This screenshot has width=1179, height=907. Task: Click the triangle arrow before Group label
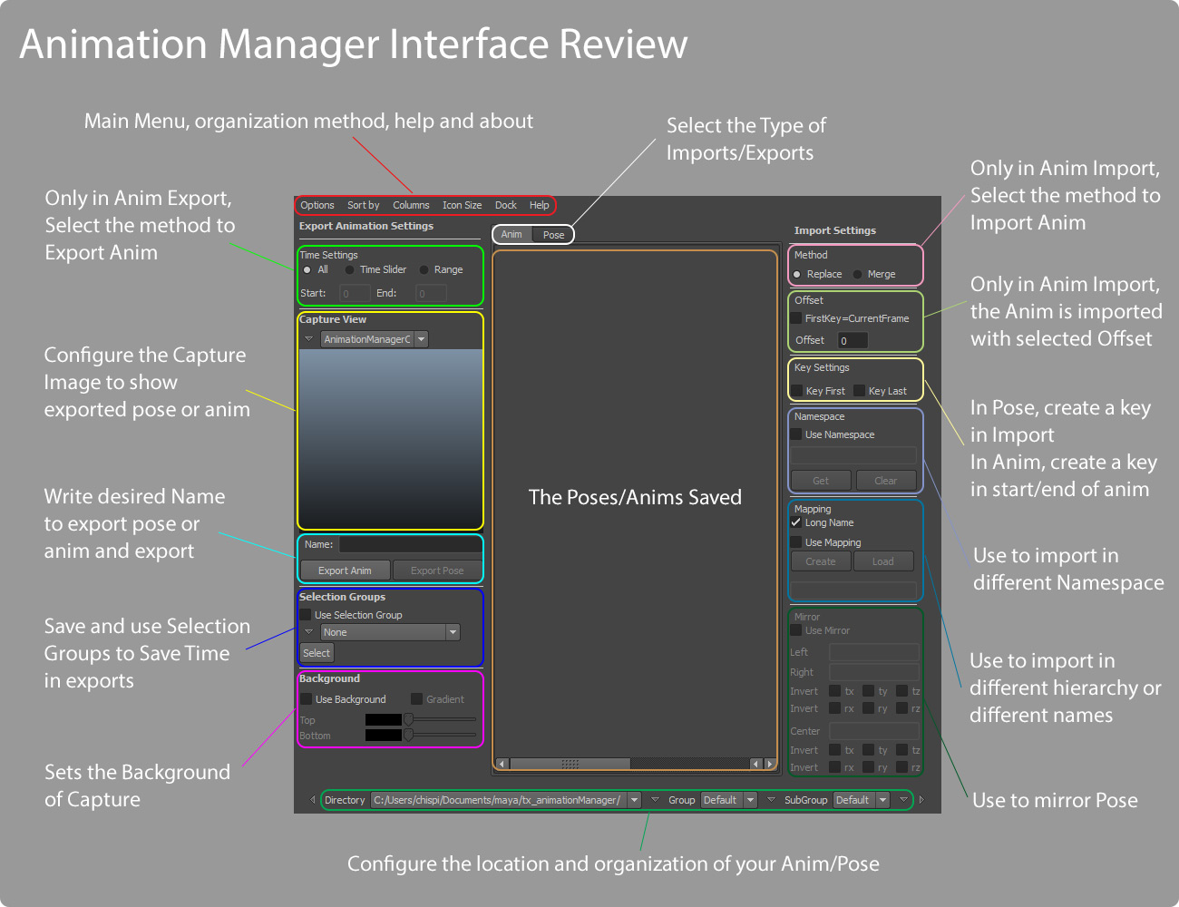[655, 800]
